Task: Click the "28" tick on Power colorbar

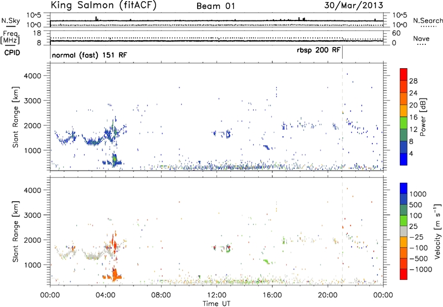Action: [x=413, y=81]
